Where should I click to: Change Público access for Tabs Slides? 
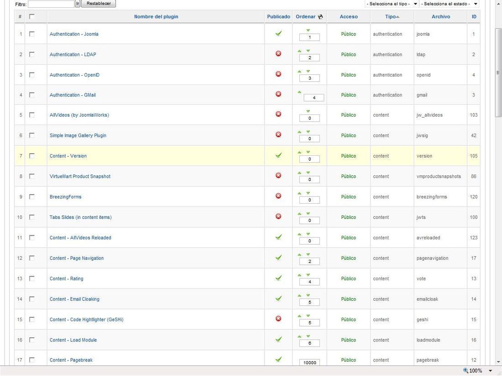click(x=348, y=217)
